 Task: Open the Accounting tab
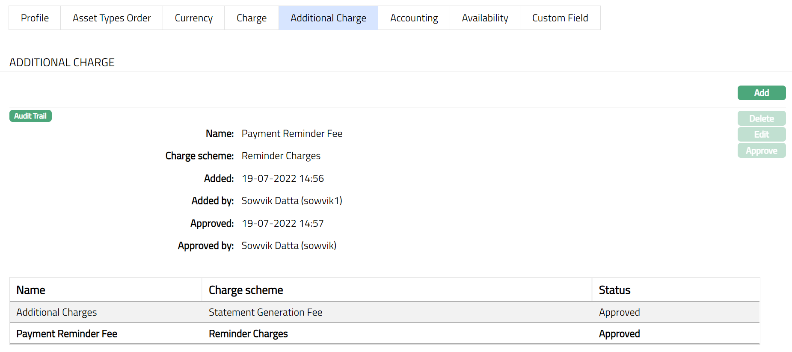[x=414, y=18]
